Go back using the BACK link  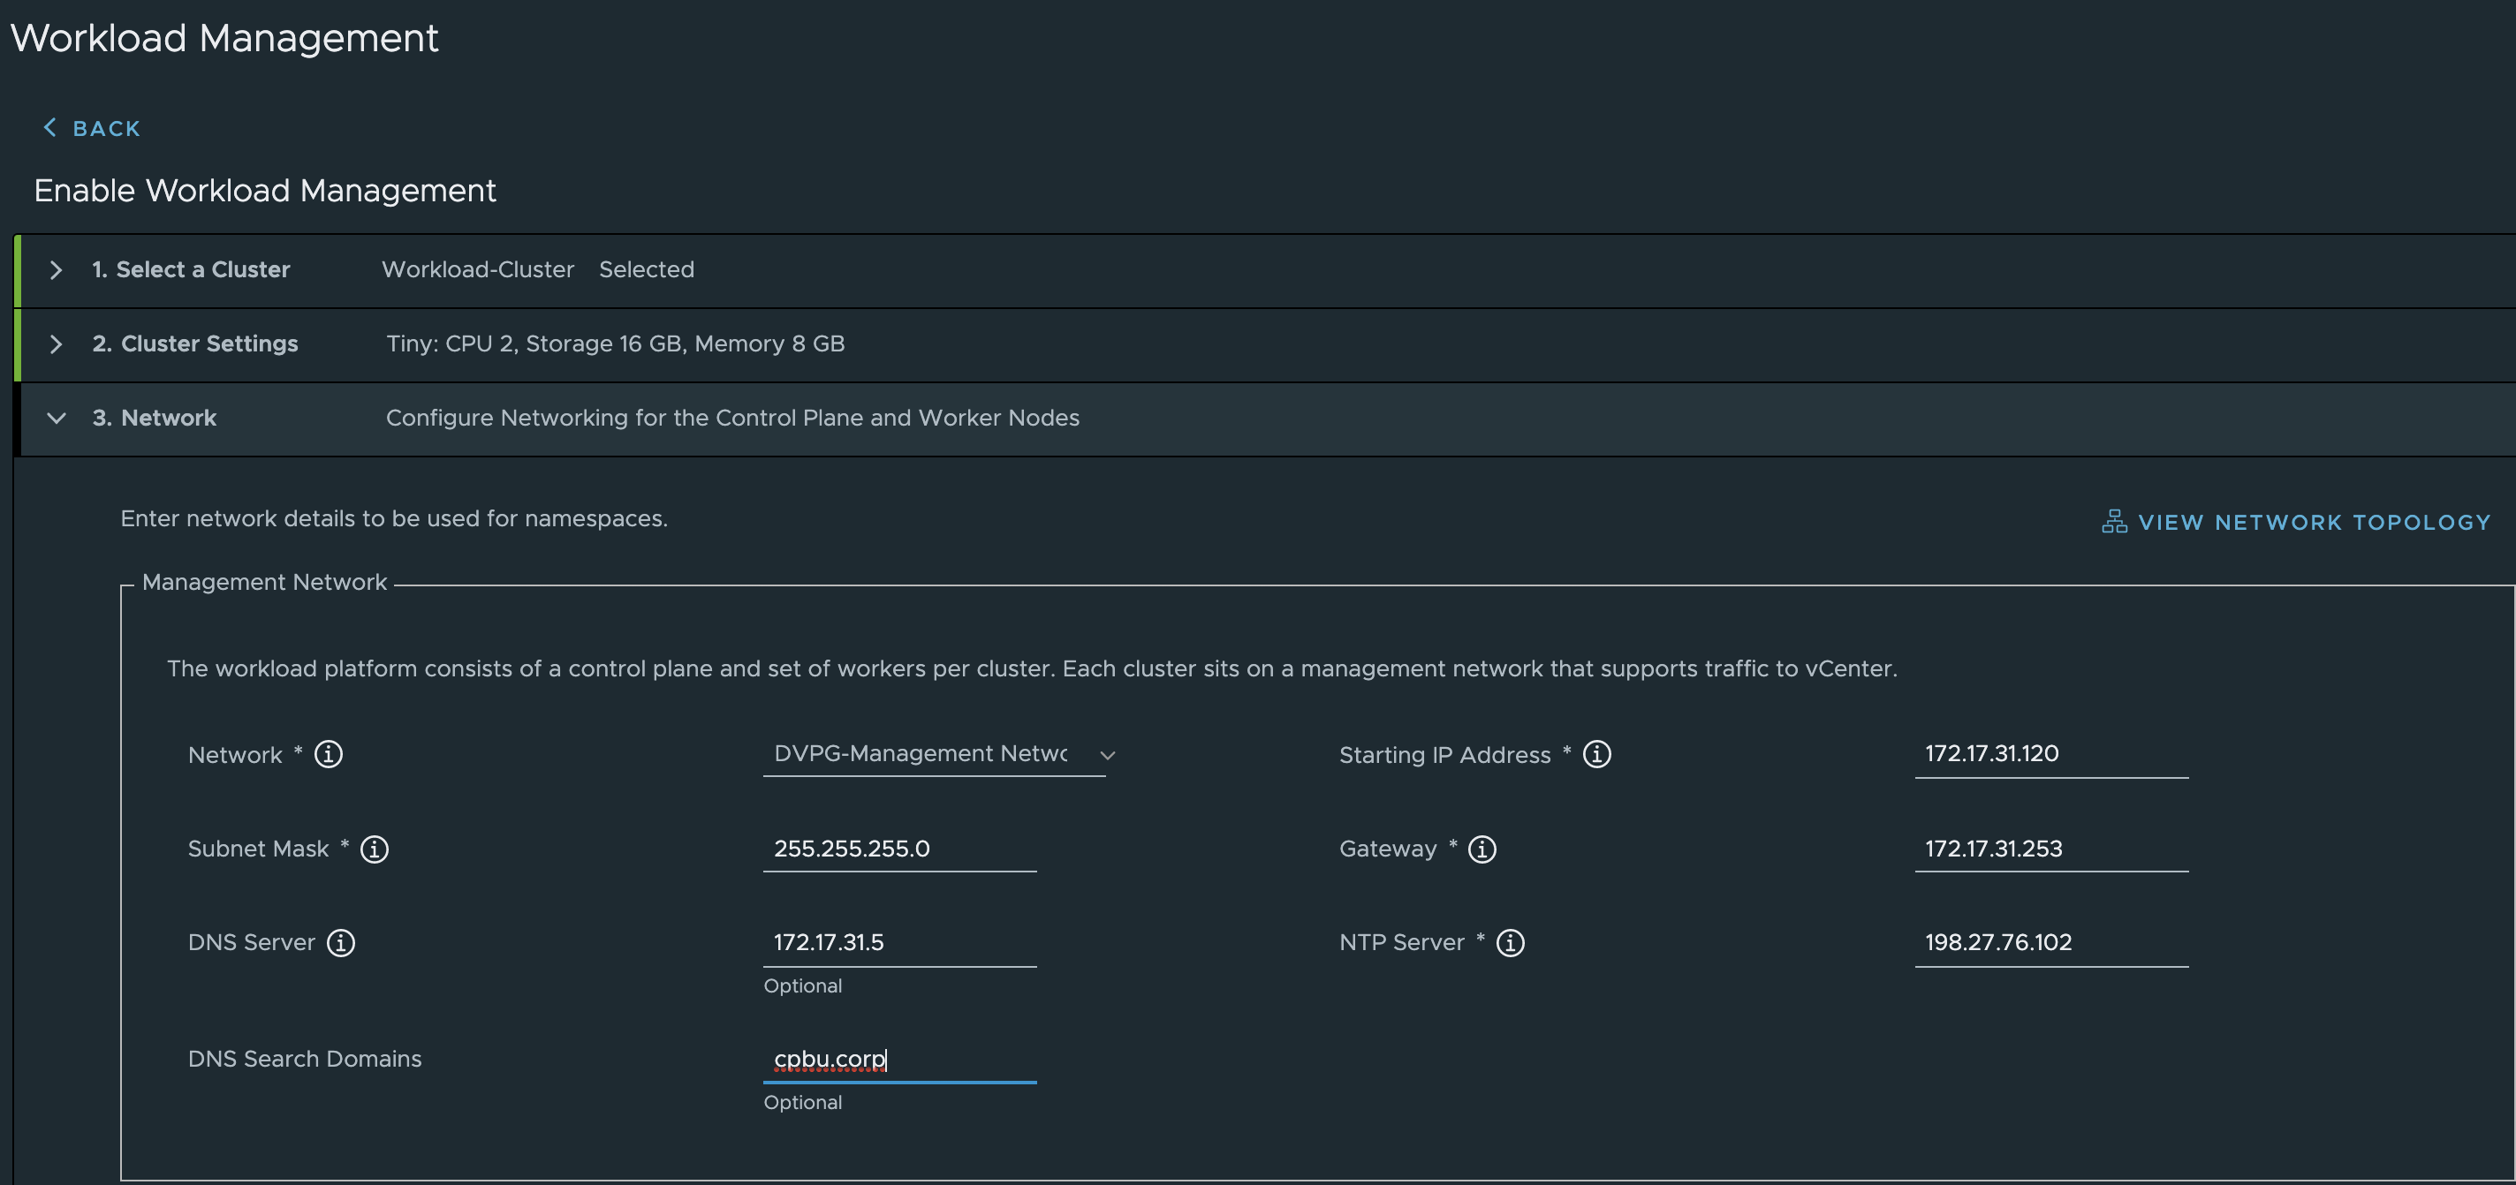click(x=105, y=129)
